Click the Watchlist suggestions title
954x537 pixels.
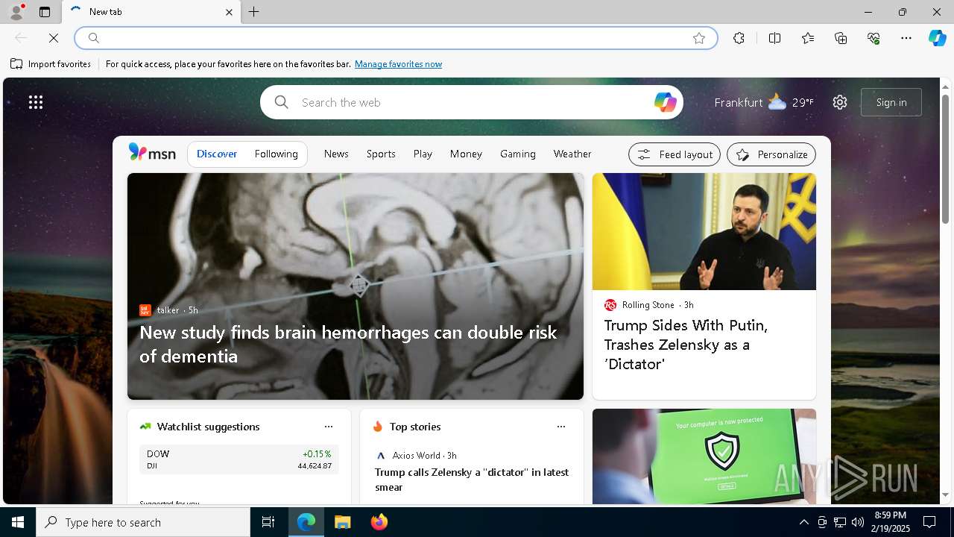[208, 427]
